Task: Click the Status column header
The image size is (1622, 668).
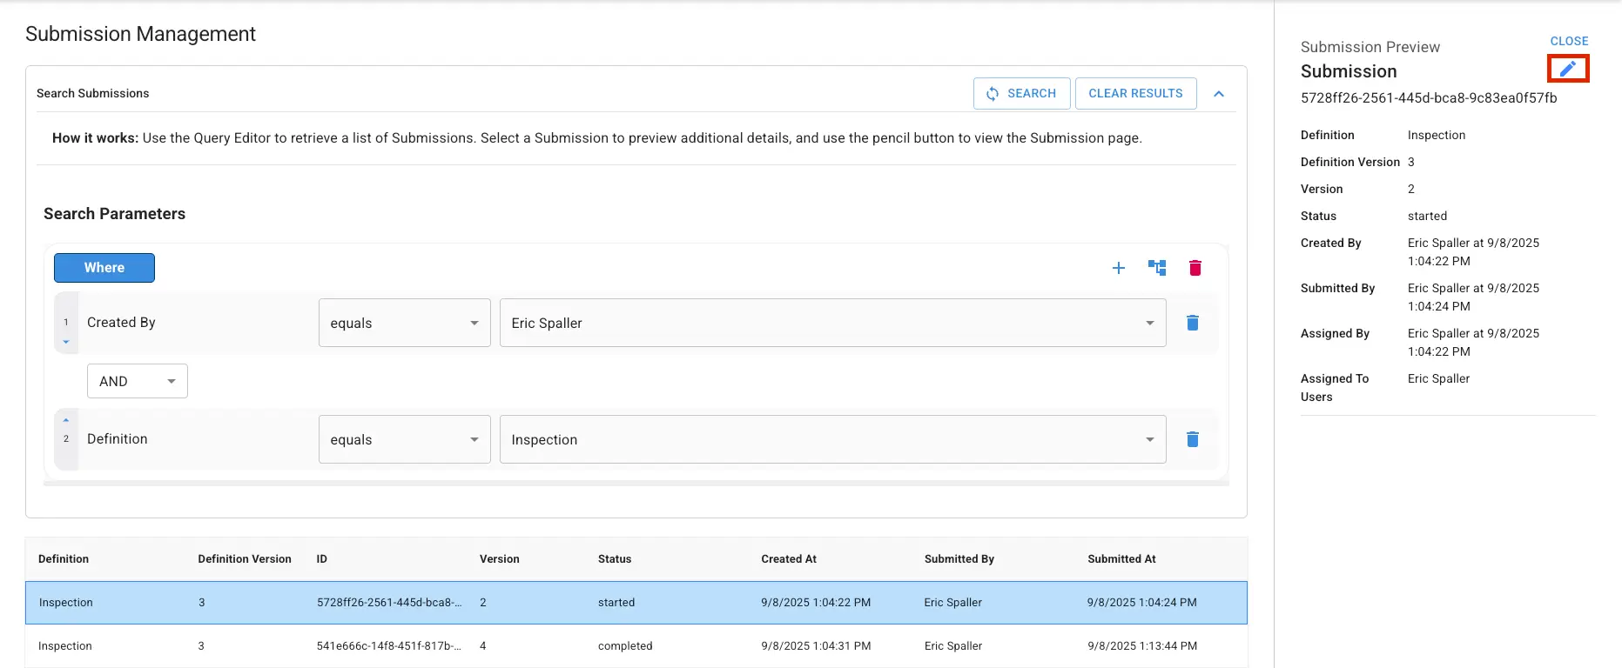Action: [x=615, y=559]
